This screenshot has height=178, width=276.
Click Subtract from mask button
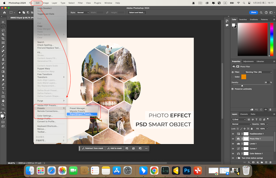click(x=93, y=148)
